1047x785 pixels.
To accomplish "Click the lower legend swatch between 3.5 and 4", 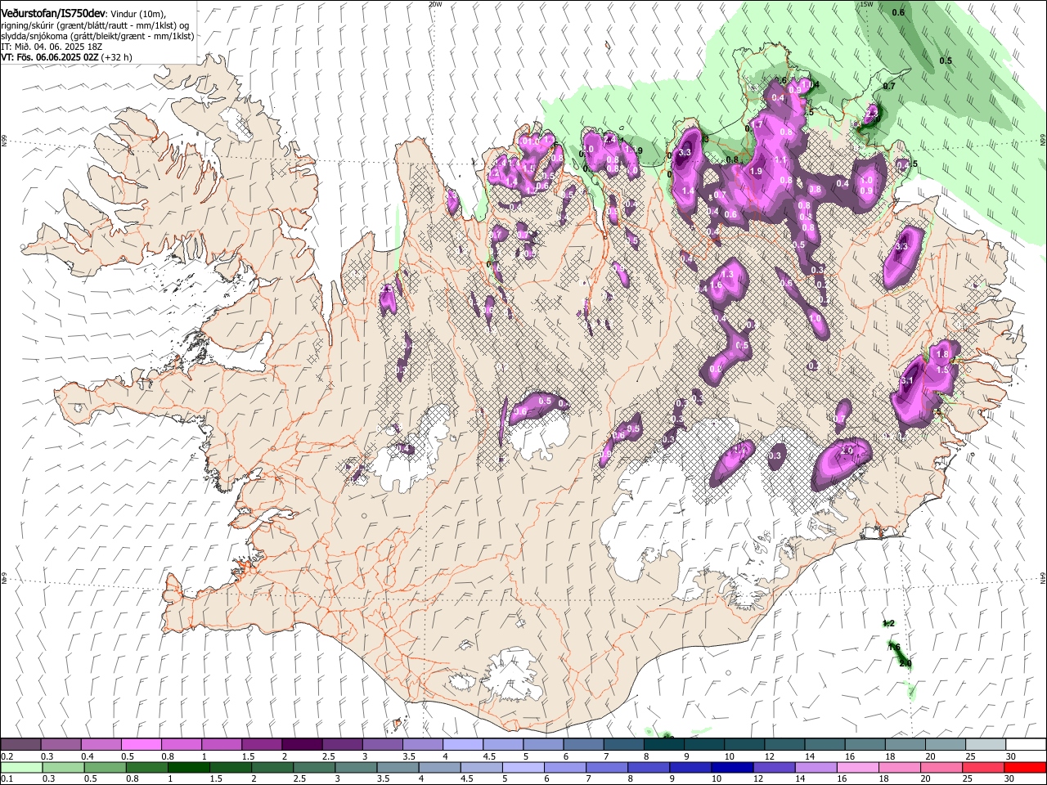I will [x=398, y=767].
